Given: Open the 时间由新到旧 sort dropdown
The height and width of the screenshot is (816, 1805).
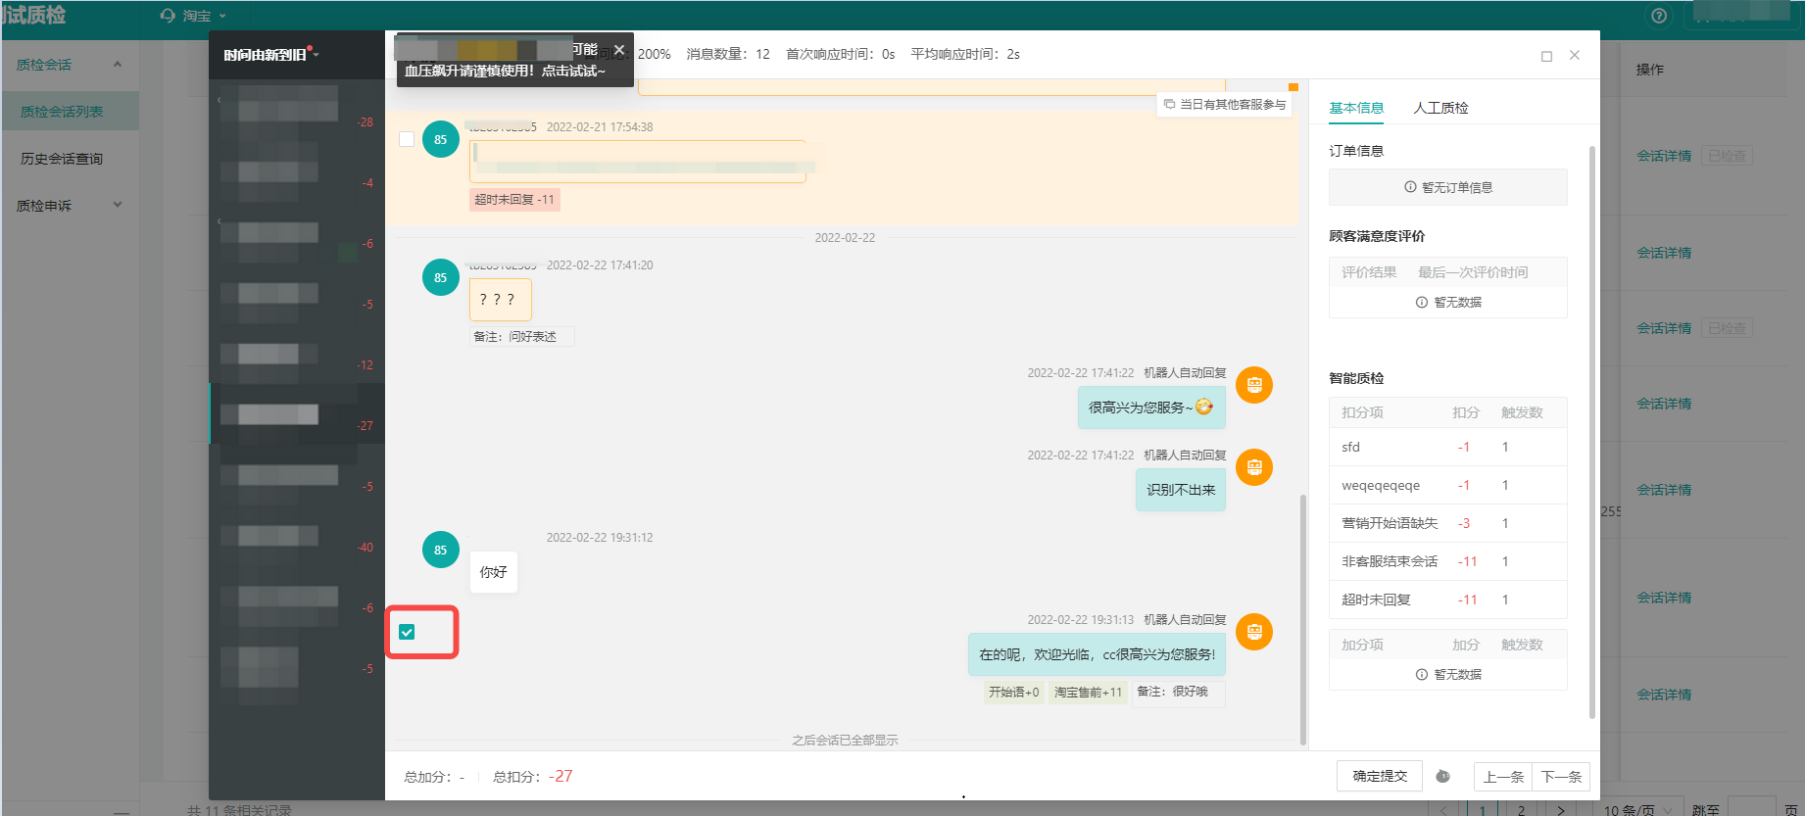Looking at the screenshot, I should [x=271, y=55].
